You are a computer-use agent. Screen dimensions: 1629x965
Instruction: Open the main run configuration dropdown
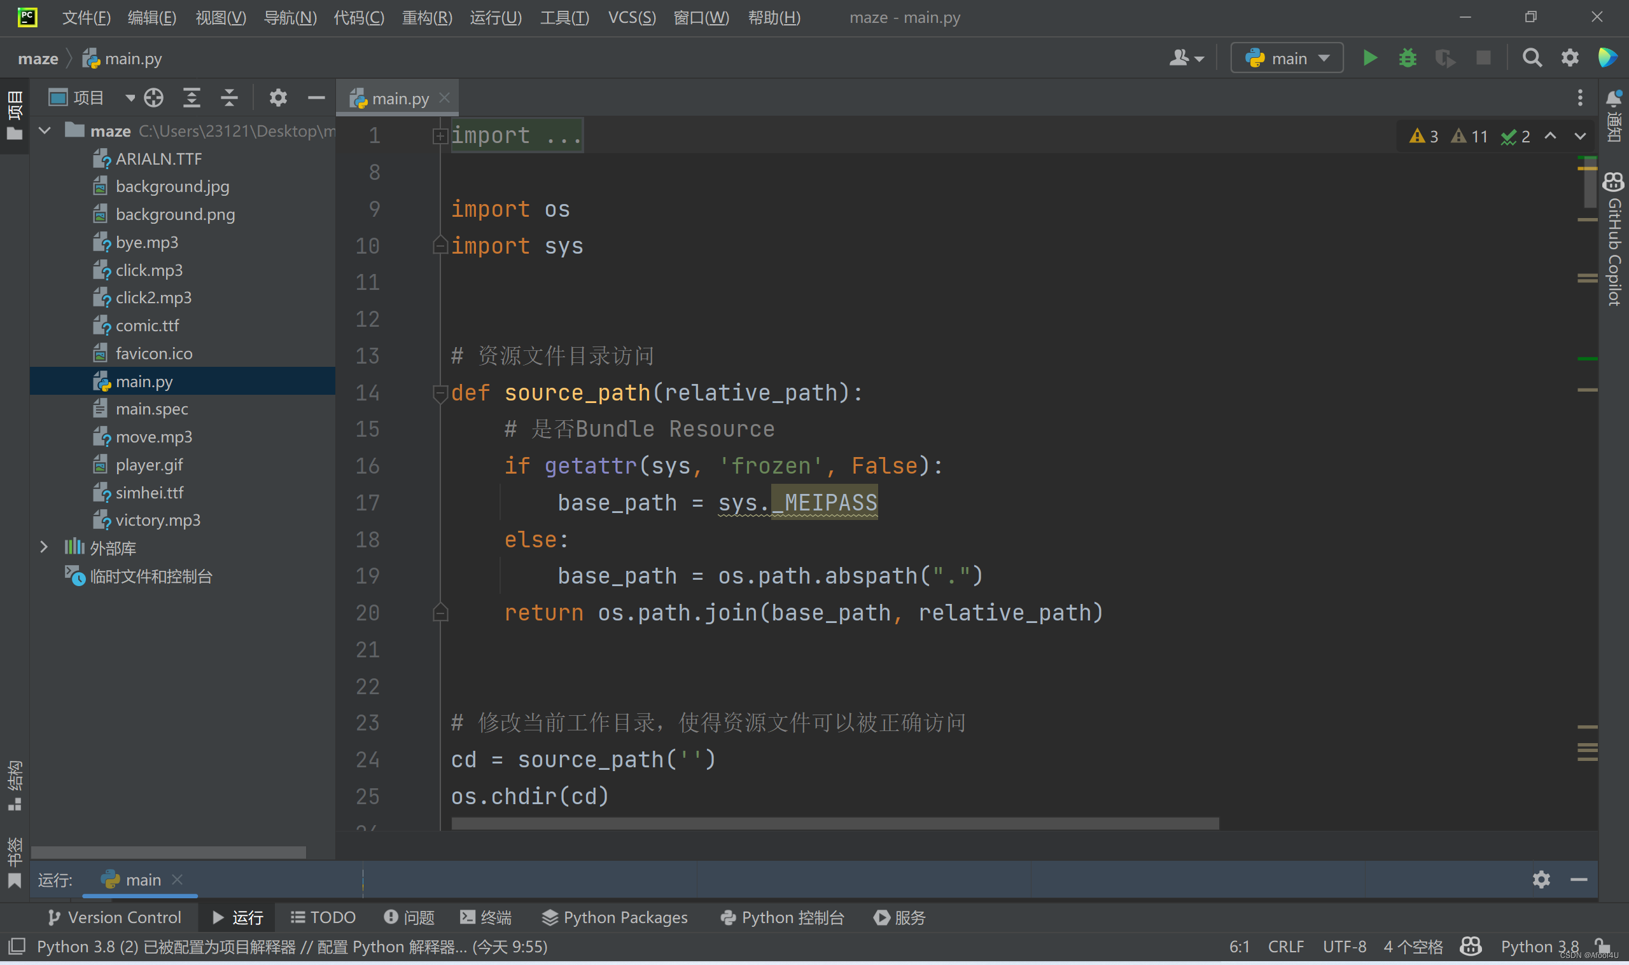[x=1287, y=58]
